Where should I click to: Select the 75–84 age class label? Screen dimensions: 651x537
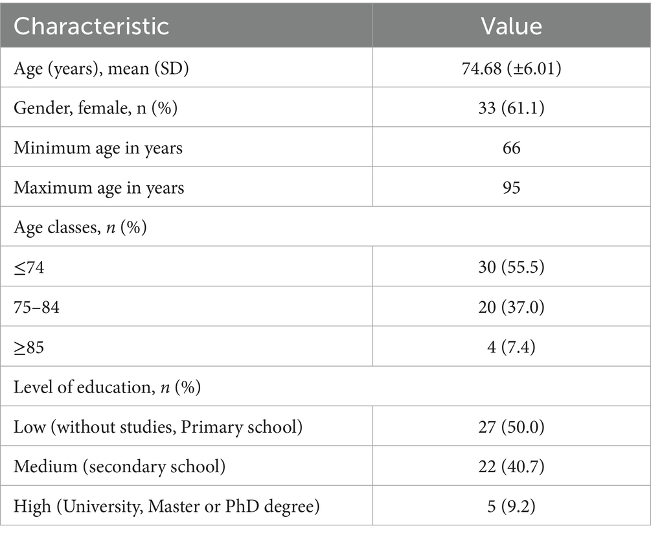click(x=37, y=307)
